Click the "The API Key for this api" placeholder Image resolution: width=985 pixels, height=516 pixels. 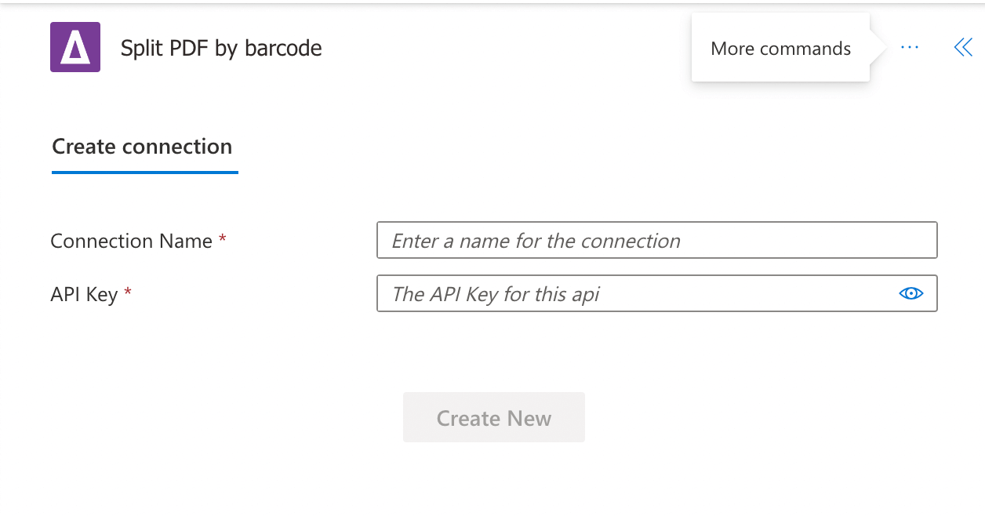496,294
